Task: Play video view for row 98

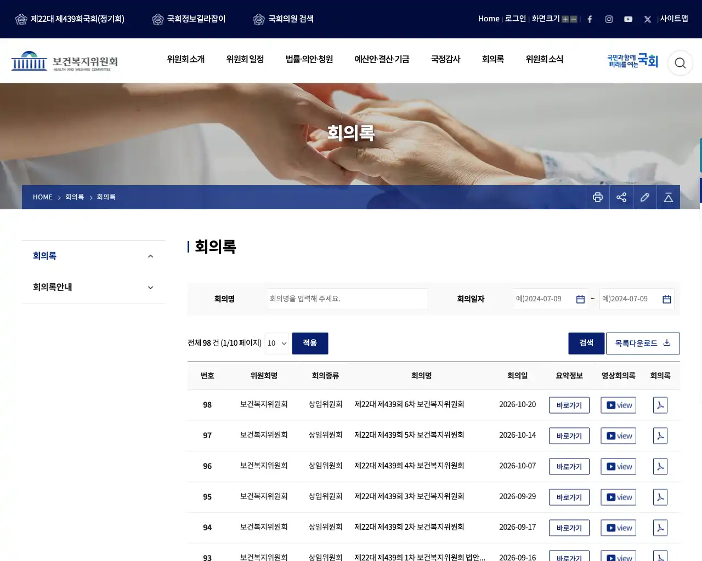Action: 619,405
